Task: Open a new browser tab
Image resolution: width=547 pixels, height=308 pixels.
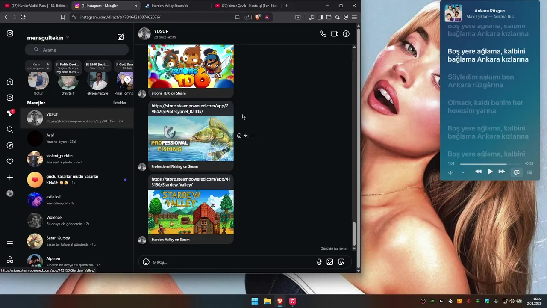Action: pos(286,6)
